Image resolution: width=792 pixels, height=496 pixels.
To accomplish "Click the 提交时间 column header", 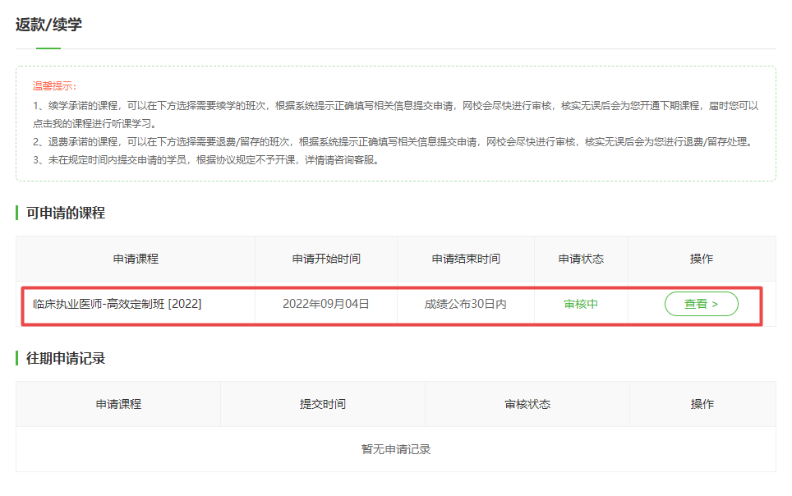I will 323,404.
